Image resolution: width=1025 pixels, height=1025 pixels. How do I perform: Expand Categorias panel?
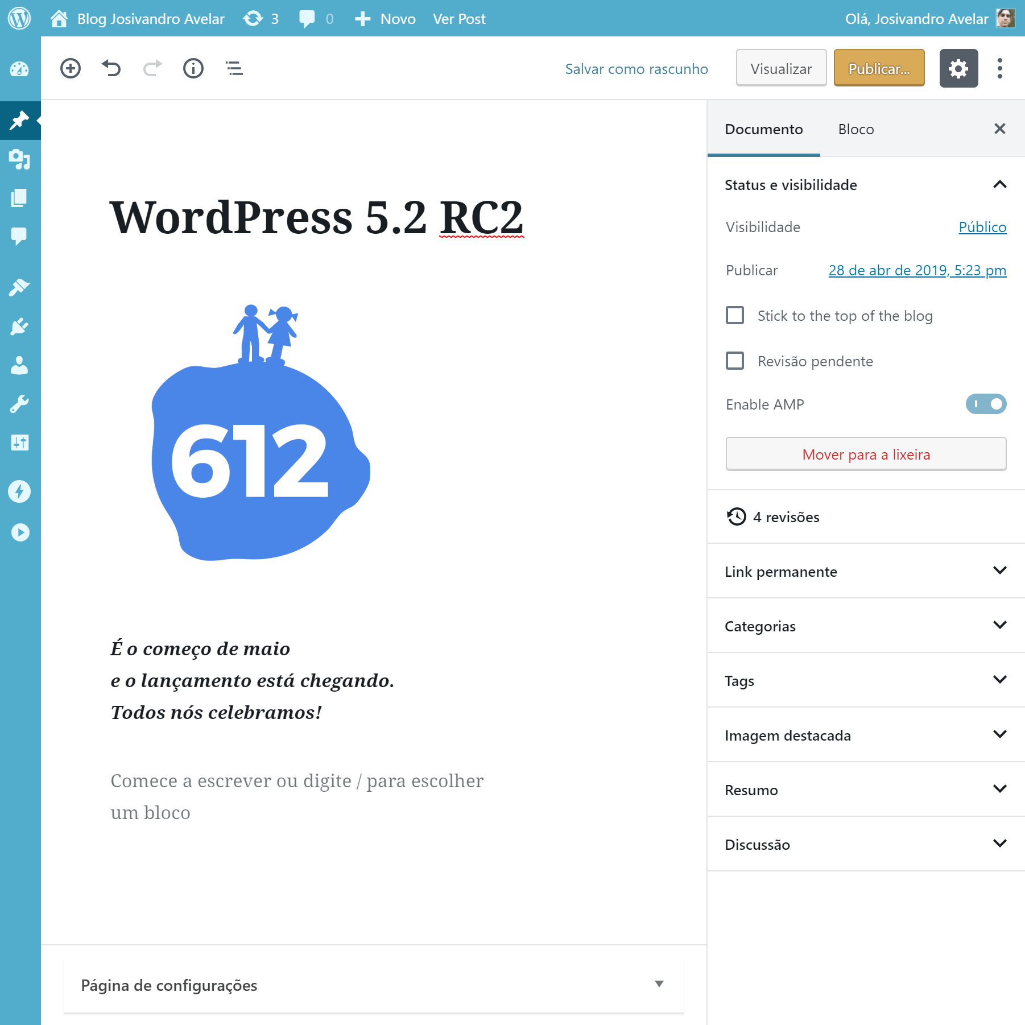866,625
